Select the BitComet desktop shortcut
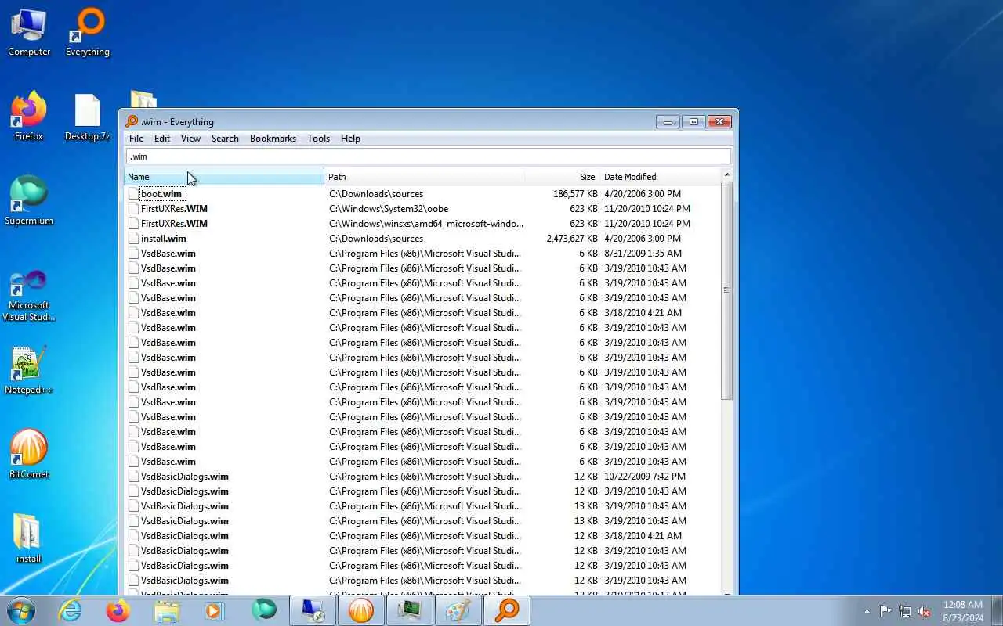1003x626 pixels. pos(29,455)
